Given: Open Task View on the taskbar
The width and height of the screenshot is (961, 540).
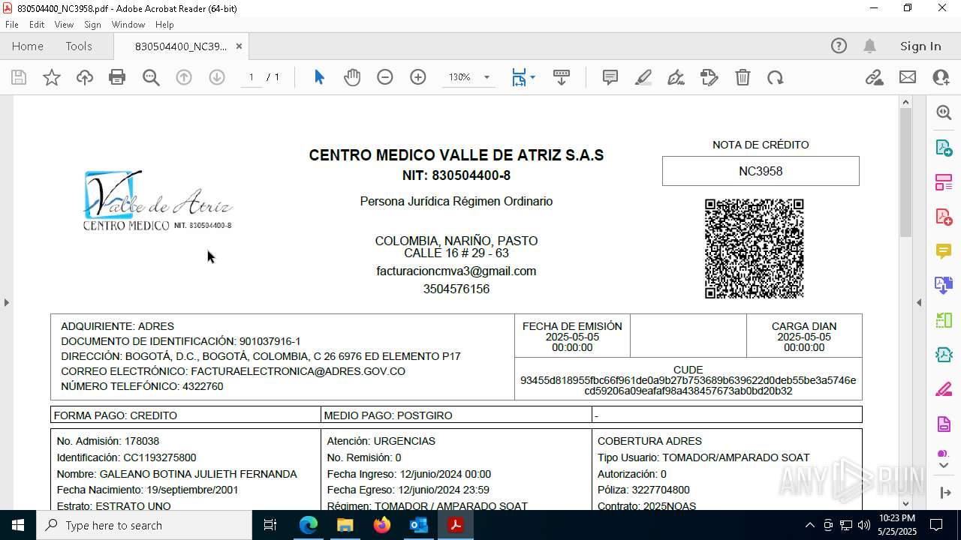Looking at the screenshot, I should [270, 525].
